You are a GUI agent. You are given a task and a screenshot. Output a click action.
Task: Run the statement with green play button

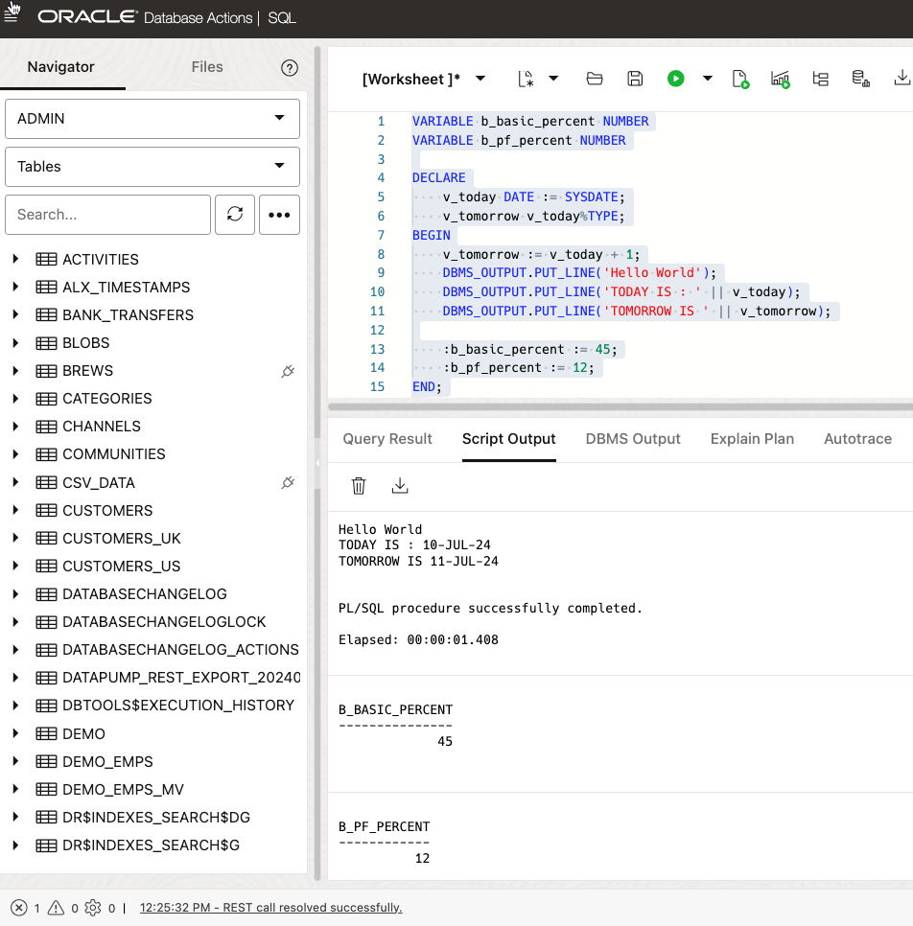click(675, 79)
